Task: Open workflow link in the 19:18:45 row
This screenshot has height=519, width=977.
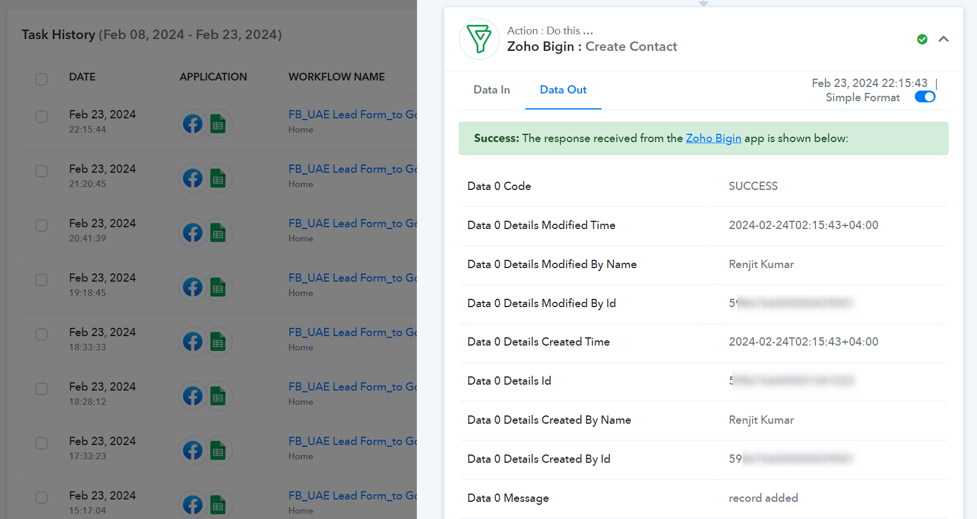Action: coord(352,278)
